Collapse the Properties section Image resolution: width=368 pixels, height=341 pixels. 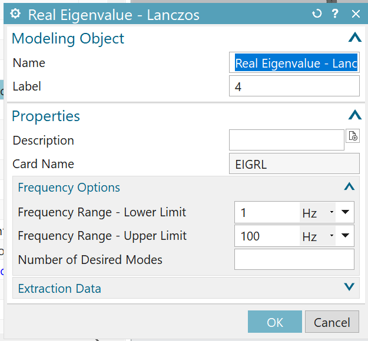tap(354, 115)
